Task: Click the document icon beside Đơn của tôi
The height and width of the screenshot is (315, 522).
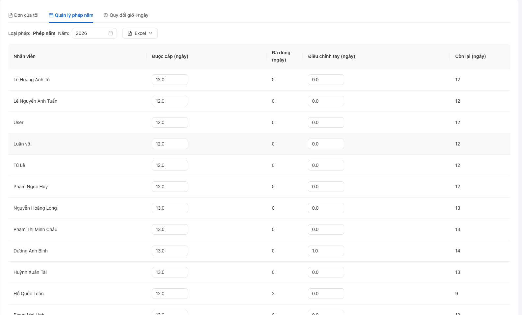Action: coord(11,15)
